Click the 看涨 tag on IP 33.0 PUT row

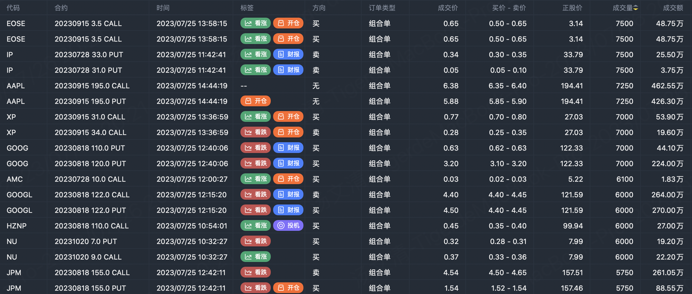pos(255,54)
